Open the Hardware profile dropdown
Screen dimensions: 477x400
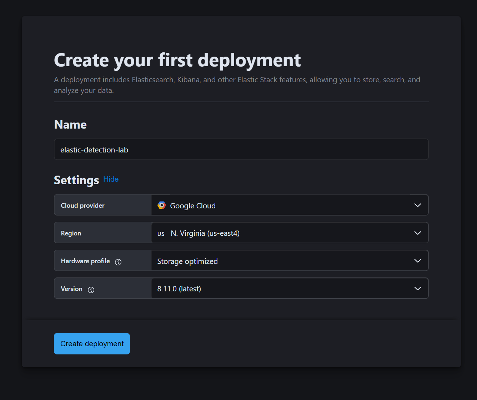(x=290, y=261)
